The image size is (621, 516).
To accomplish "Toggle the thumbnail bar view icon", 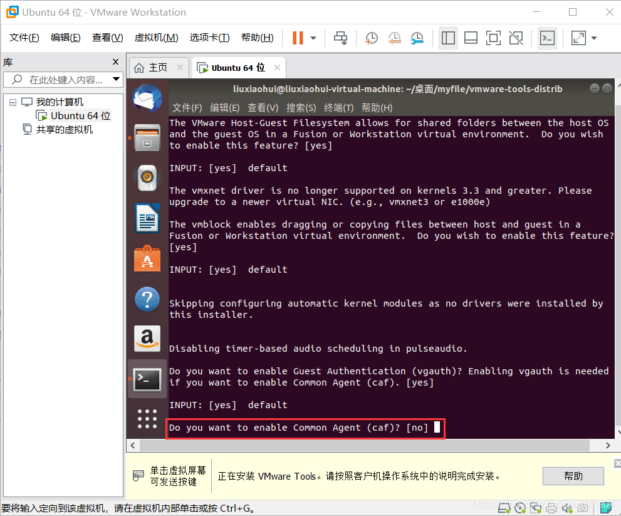I will pos(471,38).
